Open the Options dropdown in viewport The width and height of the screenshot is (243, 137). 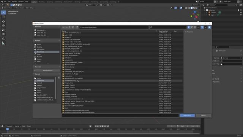click(x=196, y=5)
